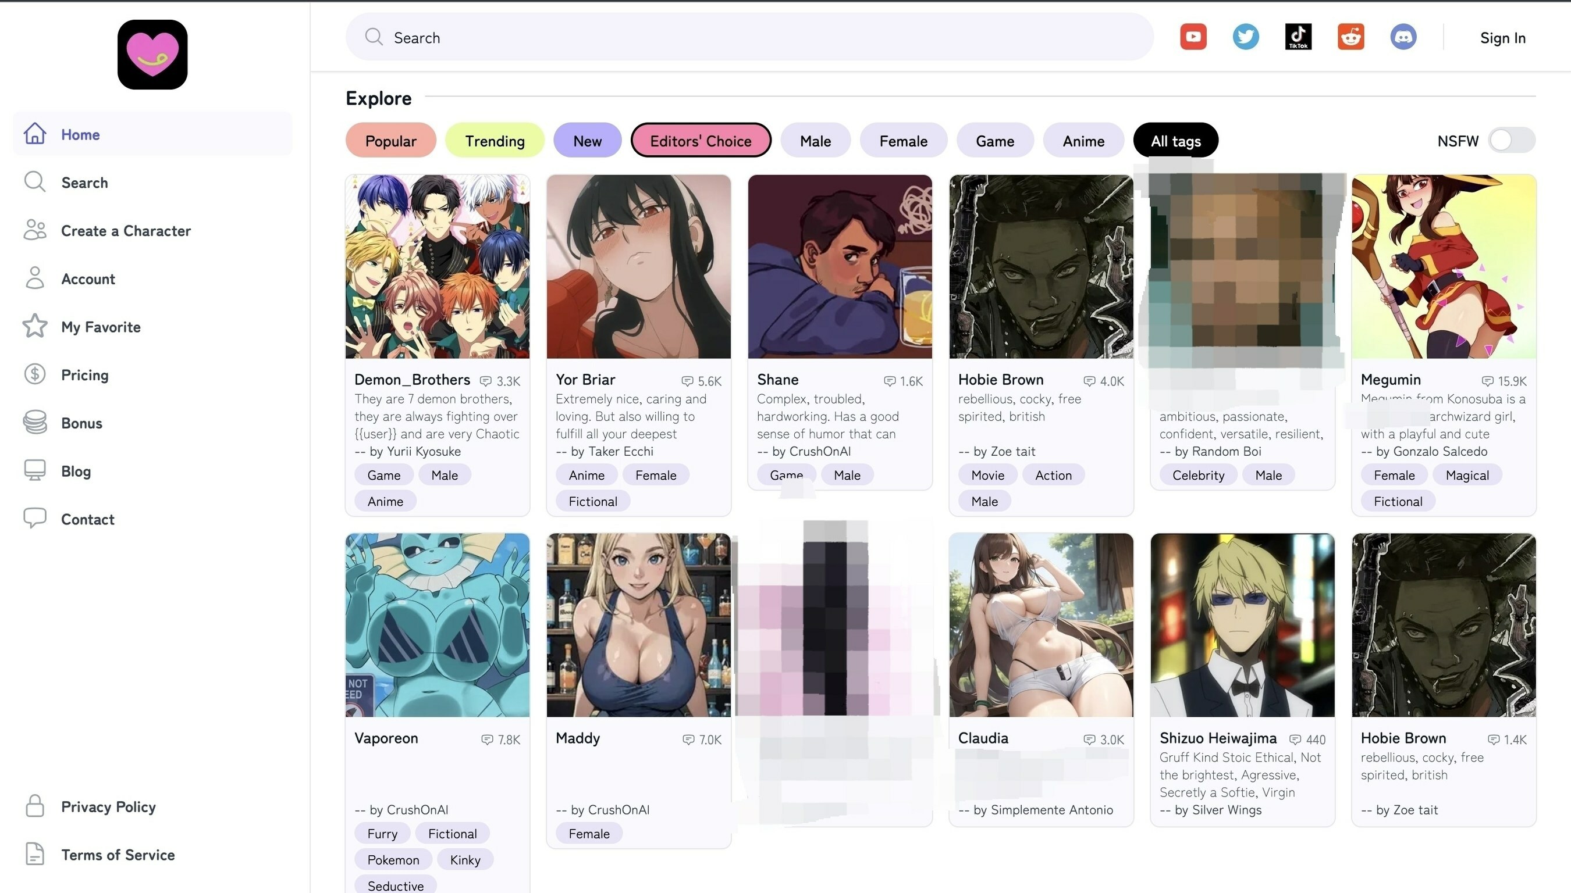Screen dimensions: 1571x893
Task: Toggle the NSFW switch
Action: (x=1512, y=141)
